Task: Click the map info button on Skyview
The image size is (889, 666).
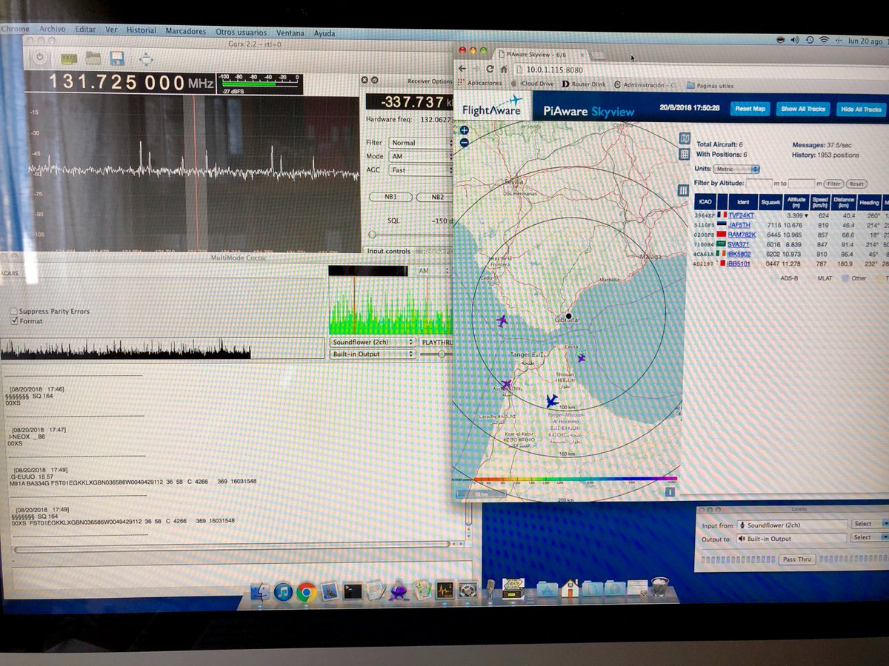Action: 670,491
